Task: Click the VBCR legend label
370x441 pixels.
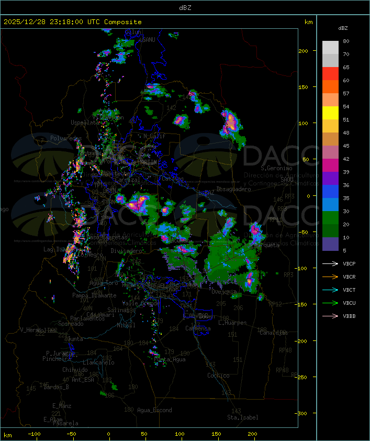Action: tap(349, 277)
